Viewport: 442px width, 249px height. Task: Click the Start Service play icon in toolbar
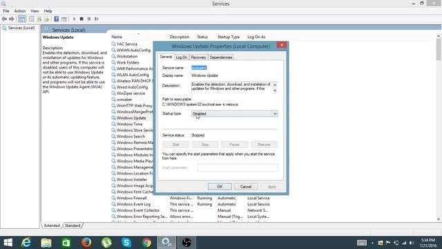(x=74, y=19)
